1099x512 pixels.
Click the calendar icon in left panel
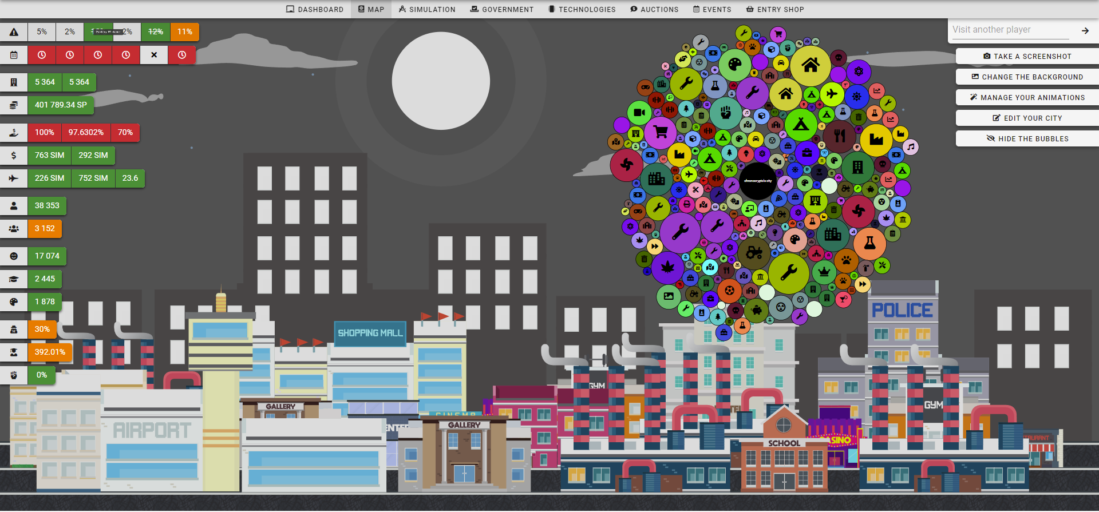14,55
